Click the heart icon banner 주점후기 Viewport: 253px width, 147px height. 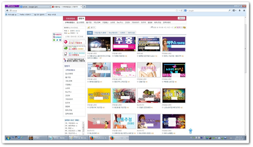tap(74, 42)
